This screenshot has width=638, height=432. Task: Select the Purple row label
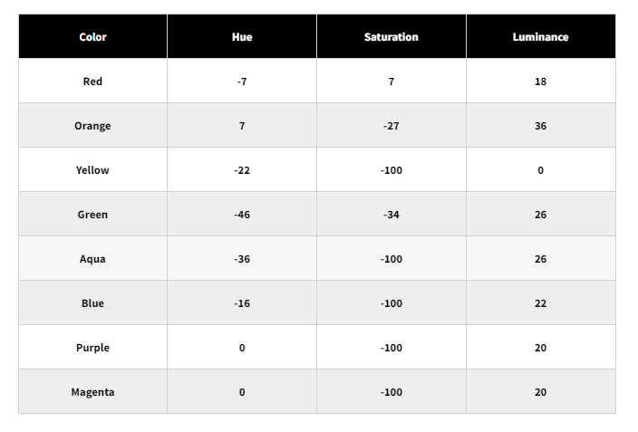[92, 348]
